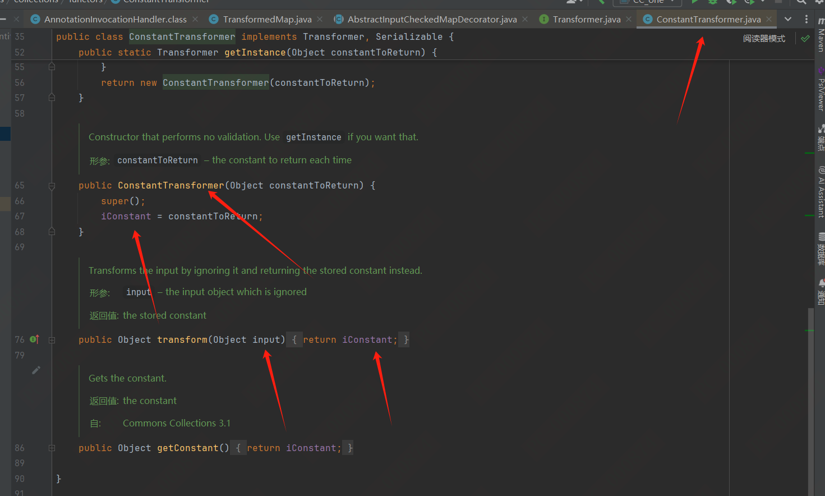Open the 数据库 (Database) tool window
The image size is (825, 496).
click(821, 249)
